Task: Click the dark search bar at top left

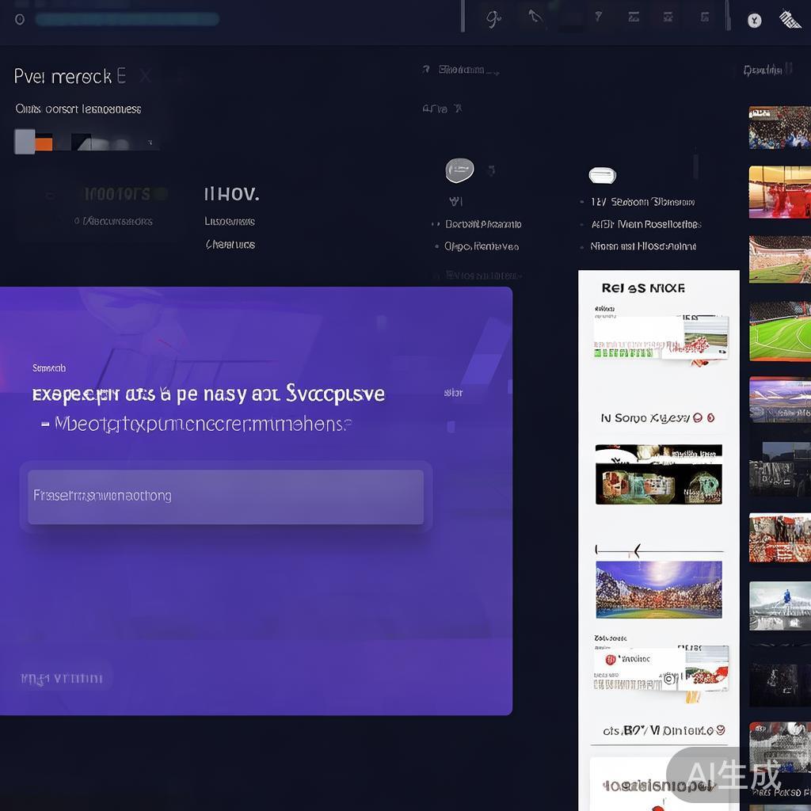Action: [x=127, y=19]
